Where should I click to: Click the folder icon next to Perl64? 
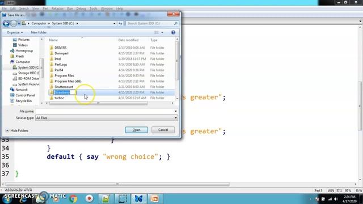(52, 70)
